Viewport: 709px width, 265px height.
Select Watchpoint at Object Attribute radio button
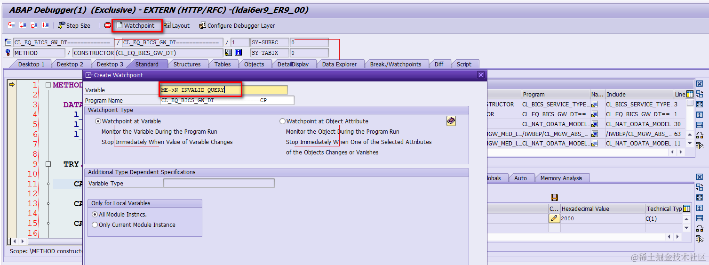(282, 121)
